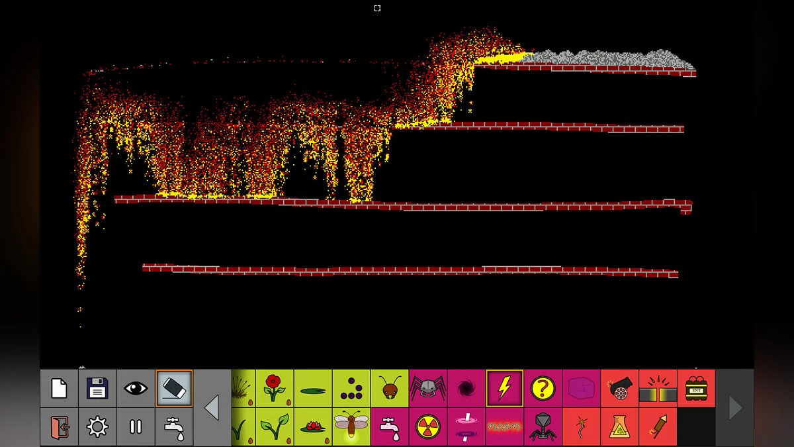Choose the magnet element
Viewport: 794px width, 447px height.
[658, 389]
